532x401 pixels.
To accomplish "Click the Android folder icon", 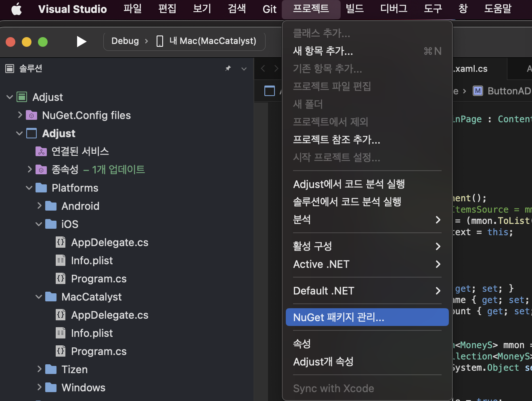I will pos(51,206).
